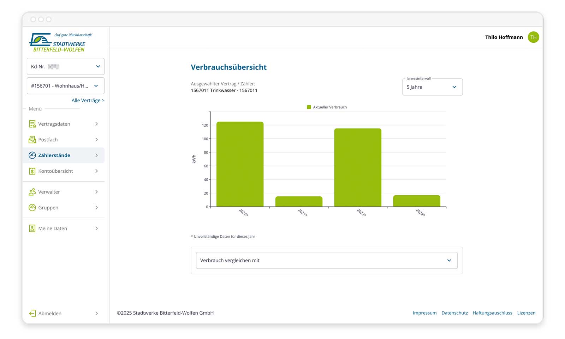Screen dimensions: 565x339
Task: Click the Meine Daten profile icon
Action: [x=32, y=228]
